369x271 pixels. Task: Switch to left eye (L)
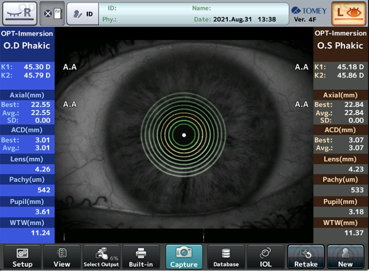[x=348, y=13]
